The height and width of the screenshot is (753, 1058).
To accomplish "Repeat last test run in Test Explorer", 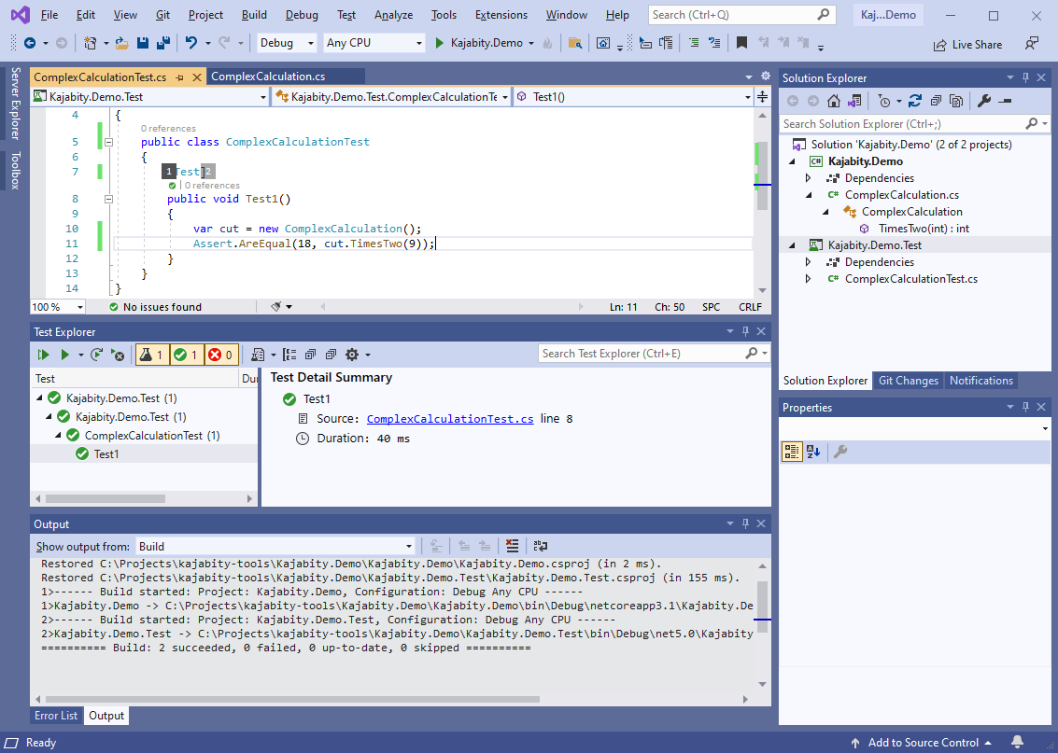I will coord(98,355).
